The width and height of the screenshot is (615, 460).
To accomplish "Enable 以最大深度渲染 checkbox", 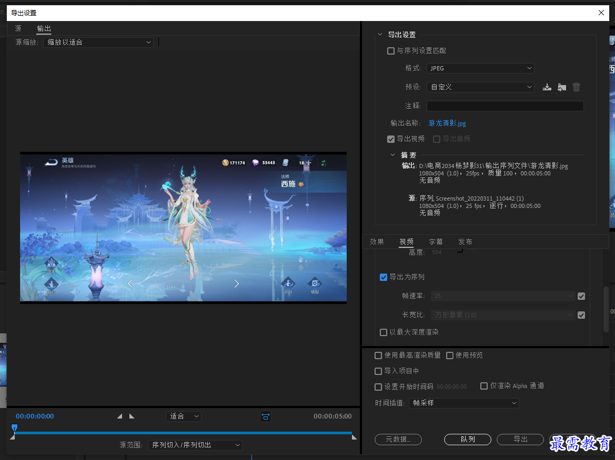I will click(384, 332).
